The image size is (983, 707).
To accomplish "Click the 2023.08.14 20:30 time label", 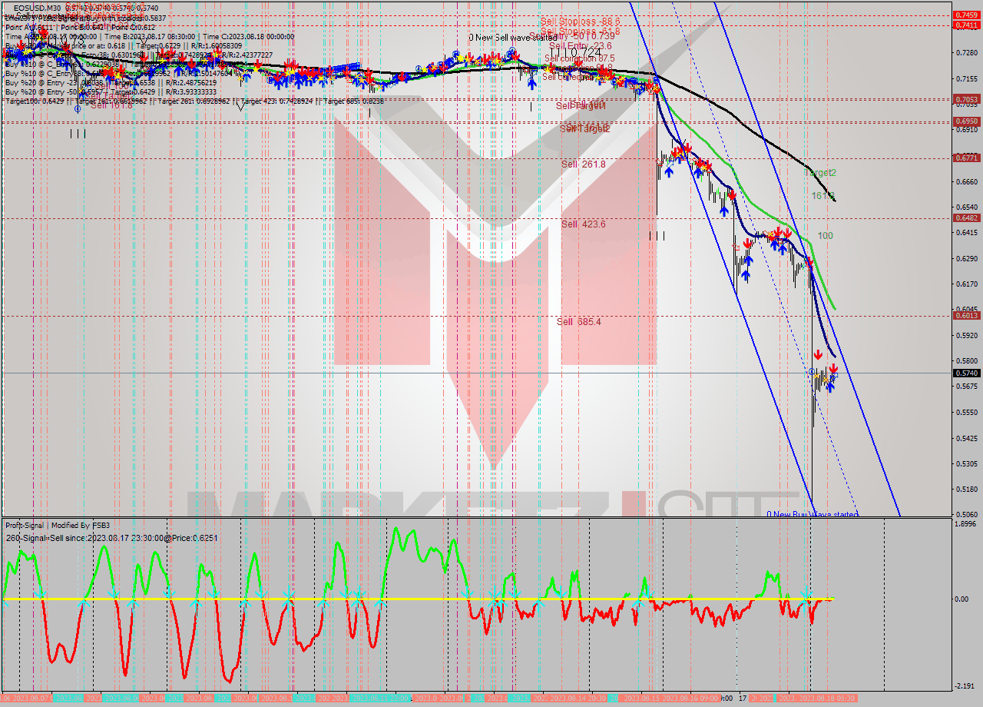I will (x=580, y=699).
